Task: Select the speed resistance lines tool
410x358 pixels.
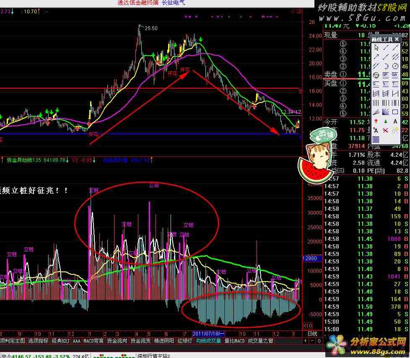Action: [376, 112]
